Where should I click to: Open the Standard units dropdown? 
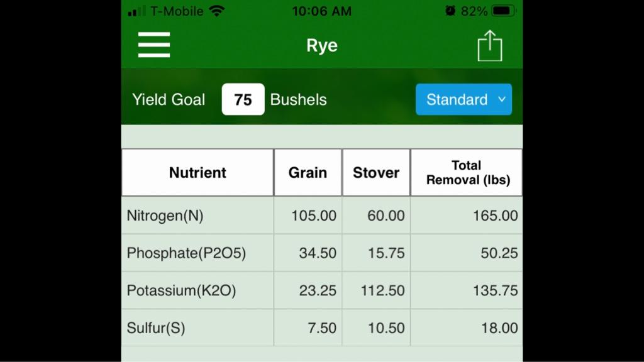pyautogui.click(x=464, y=99)
